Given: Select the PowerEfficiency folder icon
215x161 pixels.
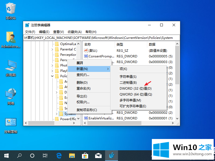Looking at the screenshot, I should click(57, 119).
